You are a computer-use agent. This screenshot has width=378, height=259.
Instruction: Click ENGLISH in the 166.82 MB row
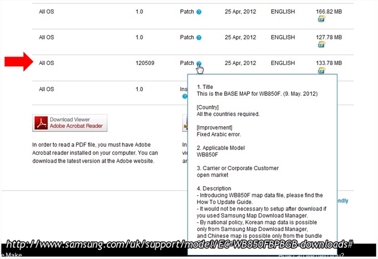pyautogui.click(x=282, y=11)
